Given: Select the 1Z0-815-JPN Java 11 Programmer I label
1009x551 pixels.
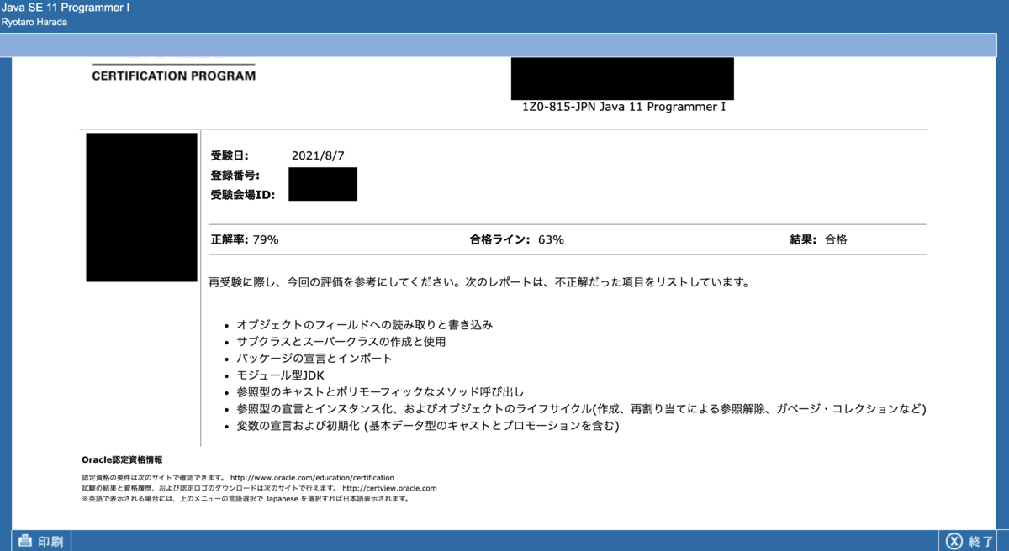Looking at the screenshot, I should pos(622,107).
